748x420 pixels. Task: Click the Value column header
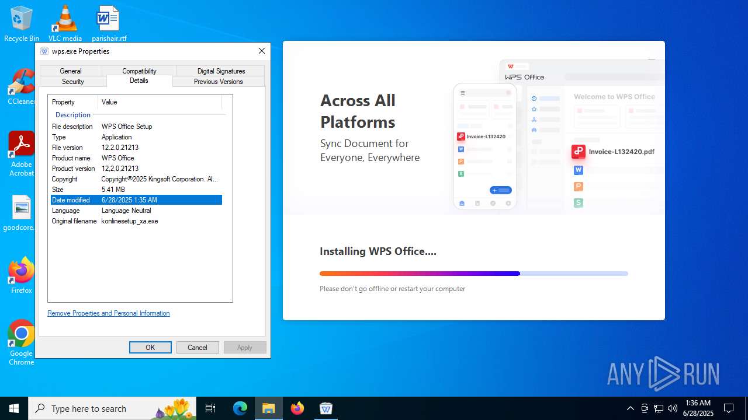click(160, 102)
